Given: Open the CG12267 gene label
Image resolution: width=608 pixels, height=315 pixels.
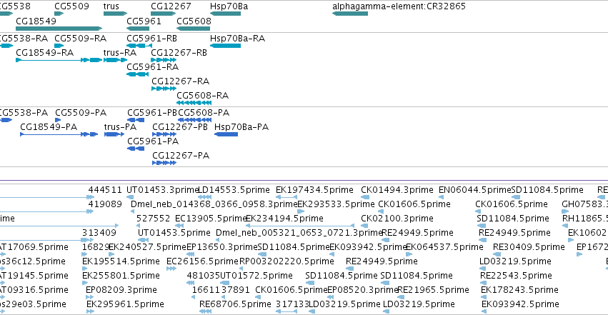Looking at the screenshot, I should click(x=171, y=6).
